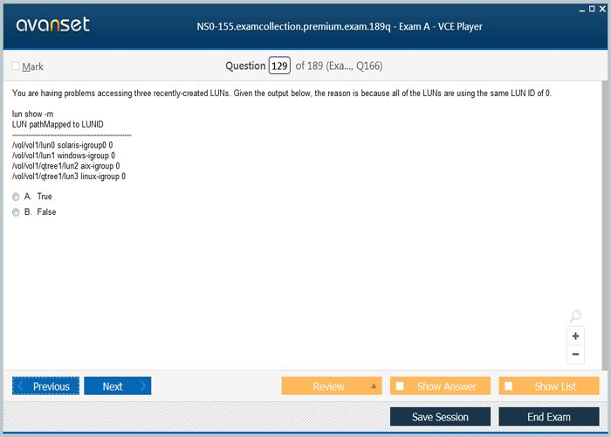Zoom in with the plus icon

point(575,336)
